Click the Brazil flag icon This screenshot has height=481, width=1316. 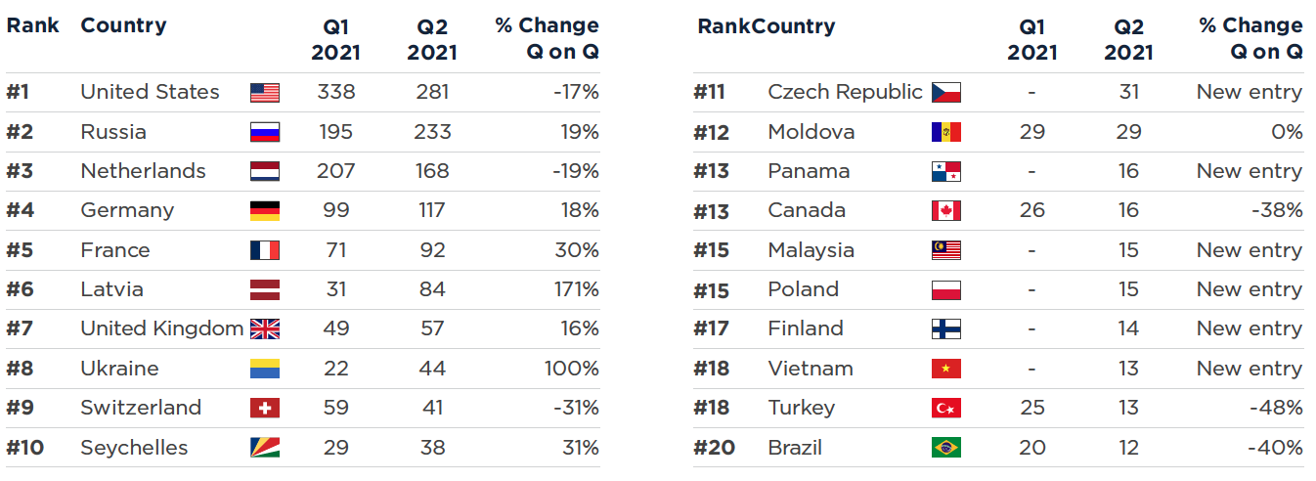coord(945,448)
